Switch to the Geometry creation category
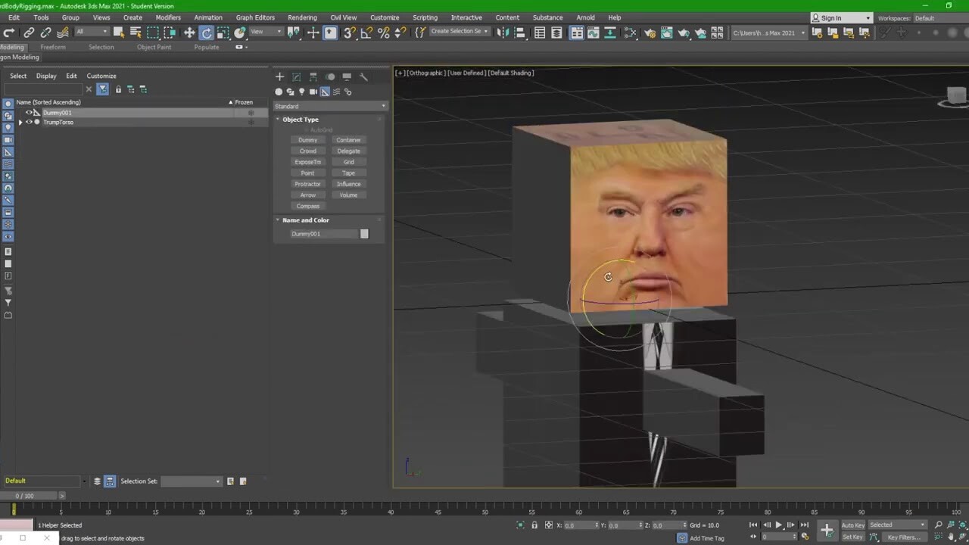Screen dimensions: 969x545 click(x=279, y=92)
